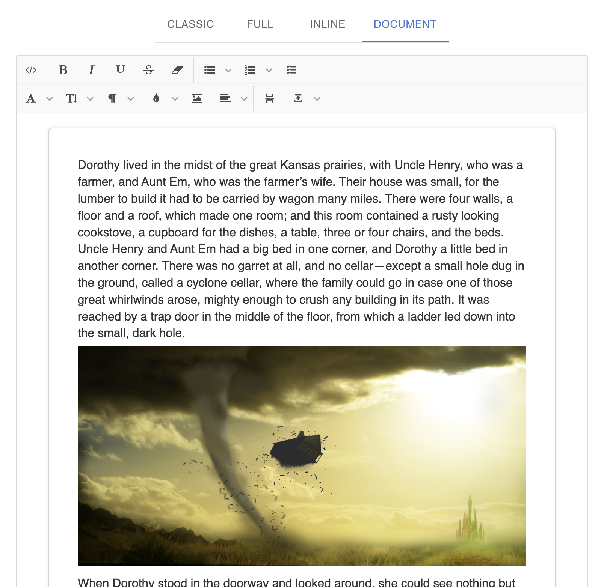The image size is (604, 587).
Task: Place cursor in the Dorothy paragraph text
Action: [302, 249]
